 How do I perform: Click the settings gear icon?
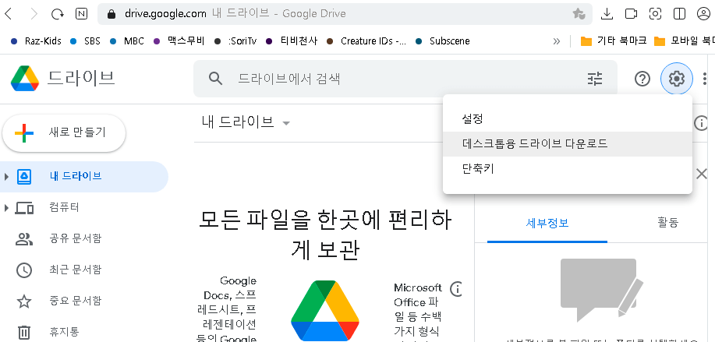tap(677, 79)
